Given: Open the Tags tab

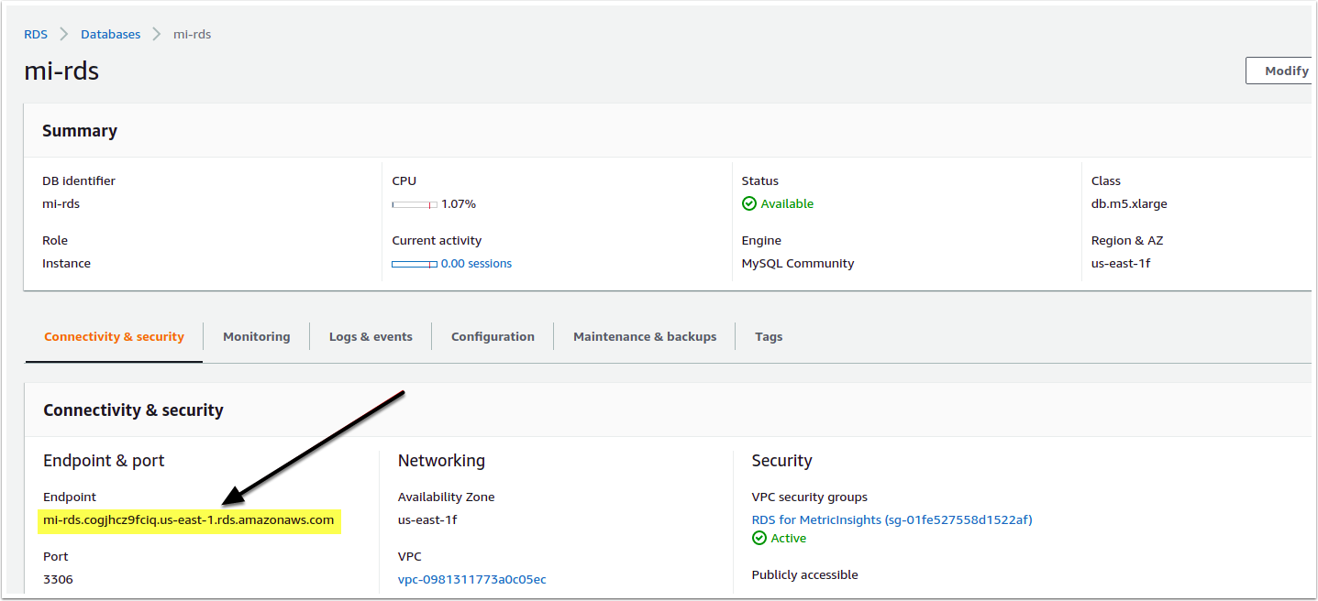Looking at the screenshot, I should click(x=769, y=336).
